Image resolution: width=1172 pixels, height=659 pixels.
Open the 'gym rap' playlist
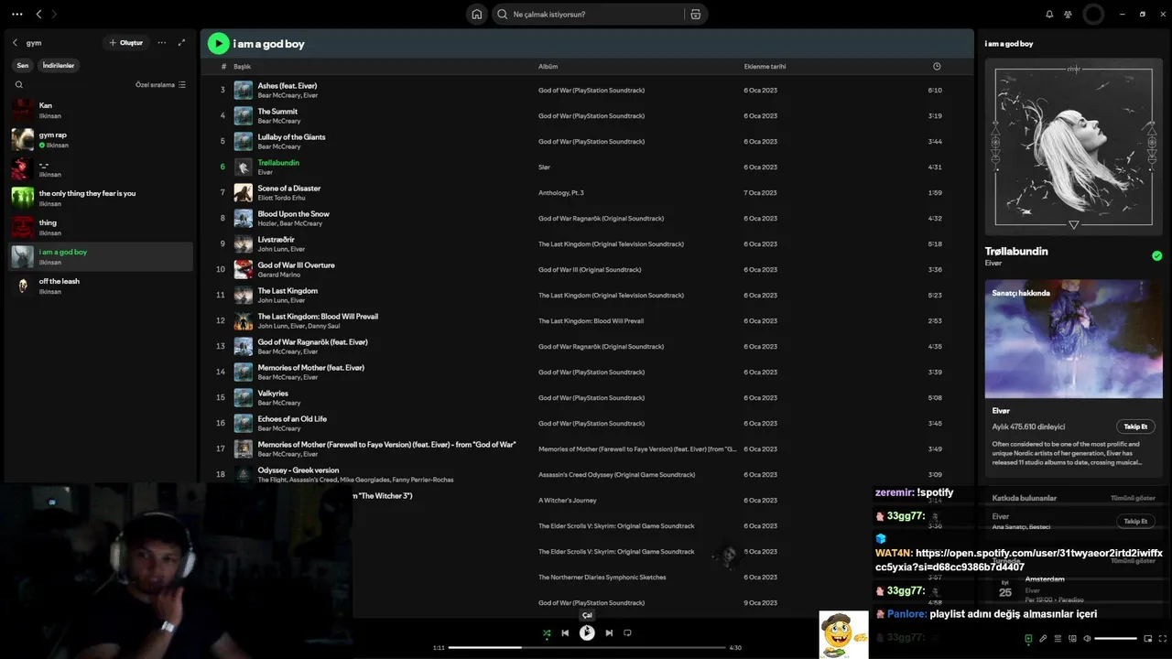pyautogui.click(x=102, y=139)
